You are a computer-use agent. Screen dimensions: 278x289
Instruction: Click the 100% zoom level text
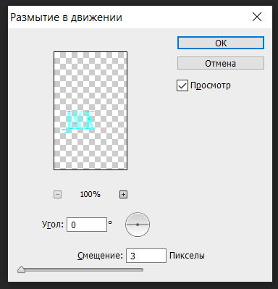click(x=90, y=194)
